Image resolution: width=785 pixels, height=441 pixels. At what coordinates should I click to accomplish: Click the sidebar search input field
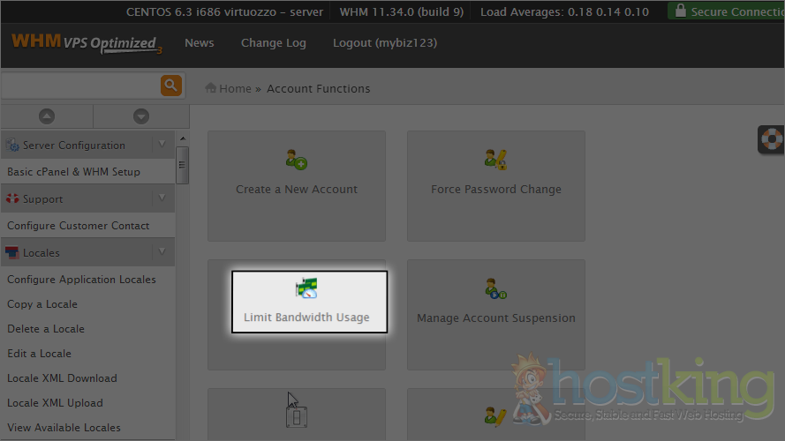(x=79, y=86)
